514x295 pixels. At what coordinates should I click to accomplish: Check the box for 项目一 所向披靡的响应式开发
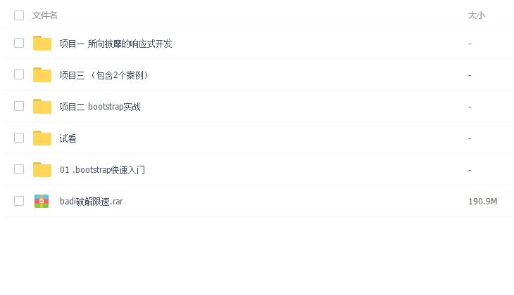[x=19, y=44]
